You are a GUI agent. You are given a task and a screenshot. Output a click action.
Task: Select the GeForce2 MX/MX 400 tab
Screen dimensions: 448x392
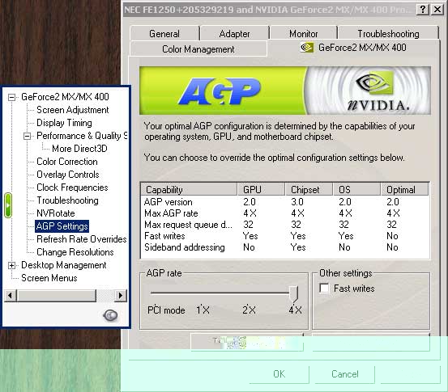coord(353,48)
